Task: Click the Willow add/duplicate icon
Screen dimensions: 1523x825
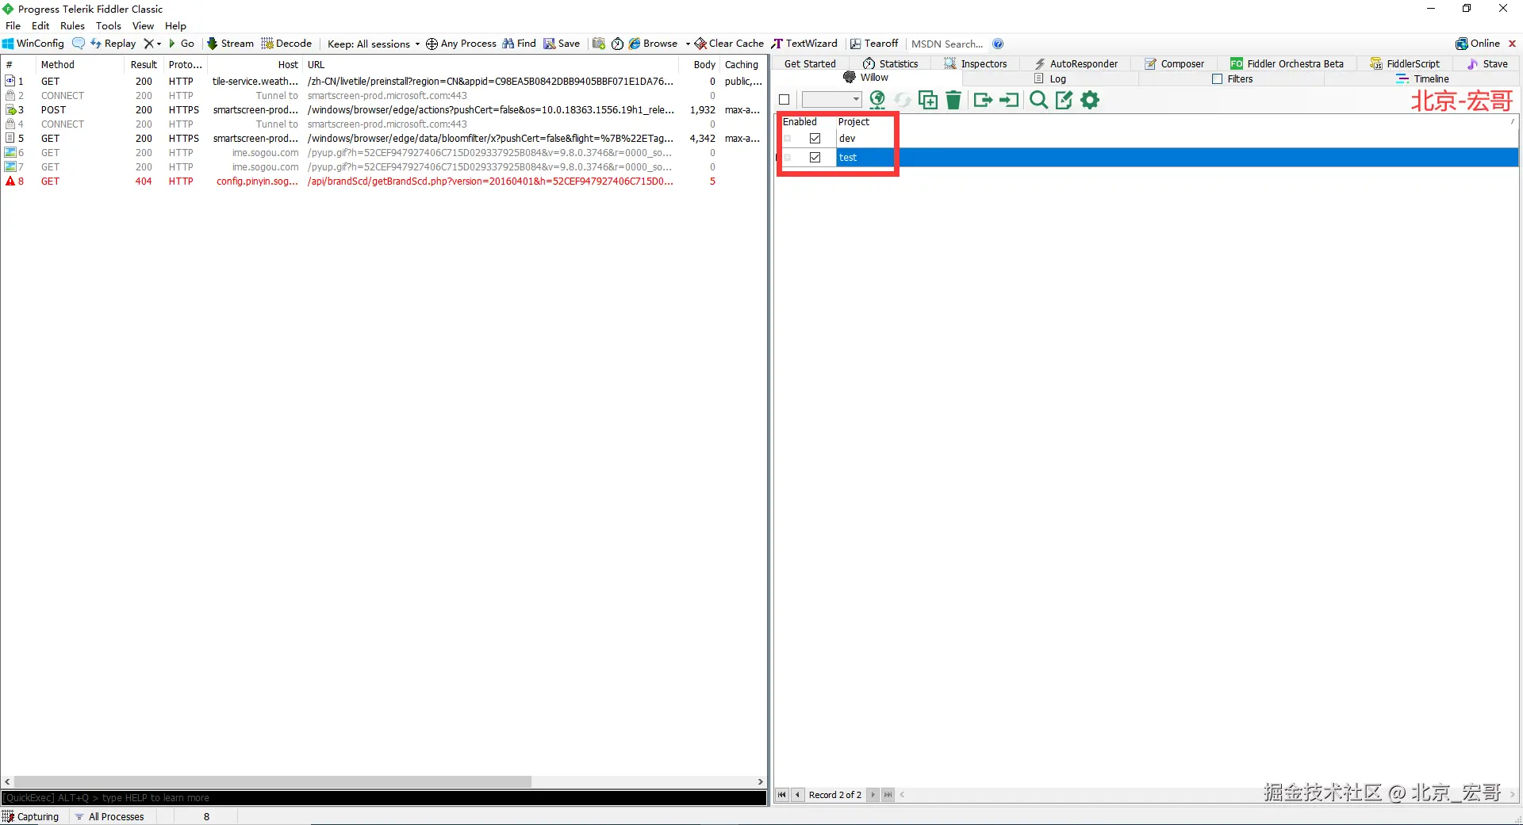Action: point(928,100)
